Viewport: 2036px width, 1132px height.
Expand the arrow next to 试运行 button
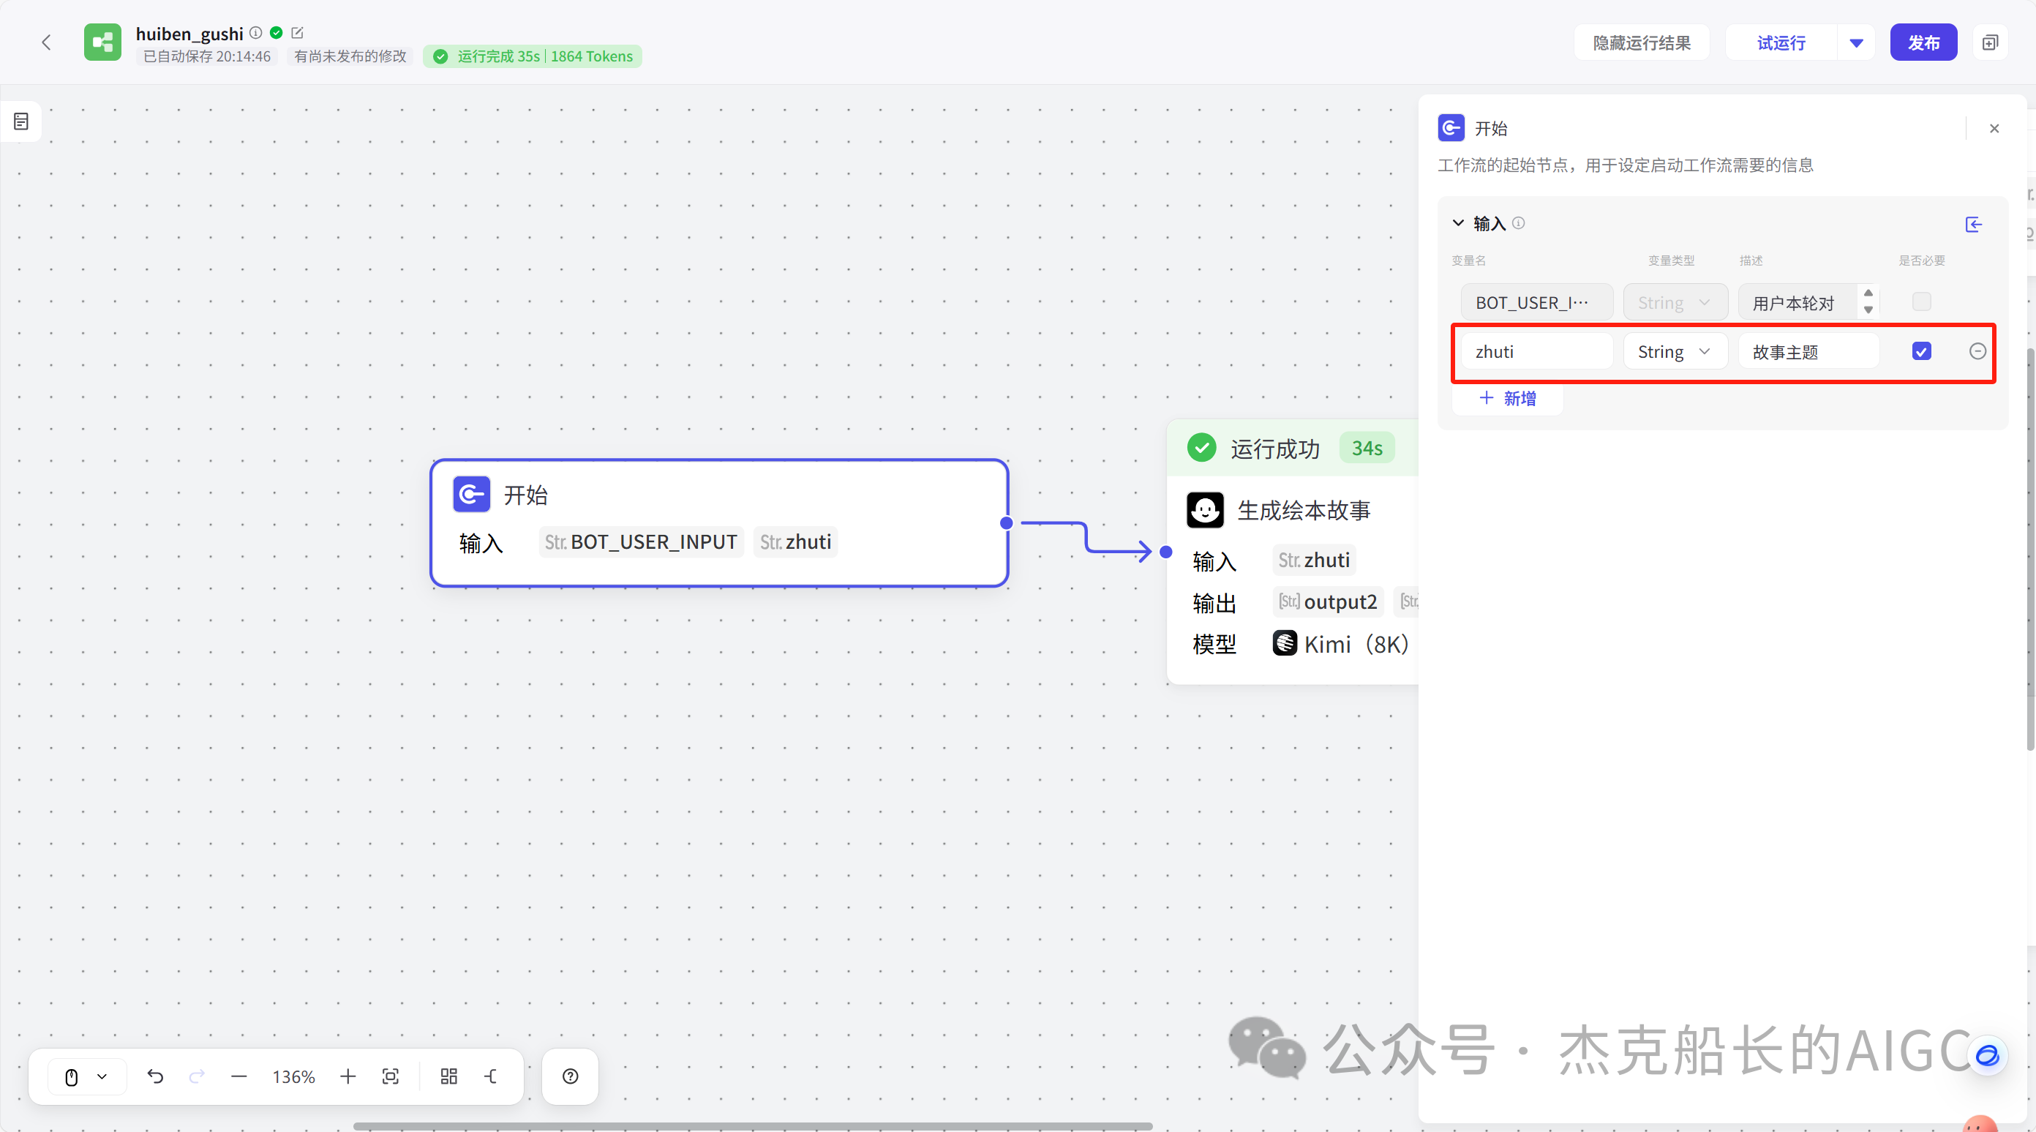[1857, 42]
